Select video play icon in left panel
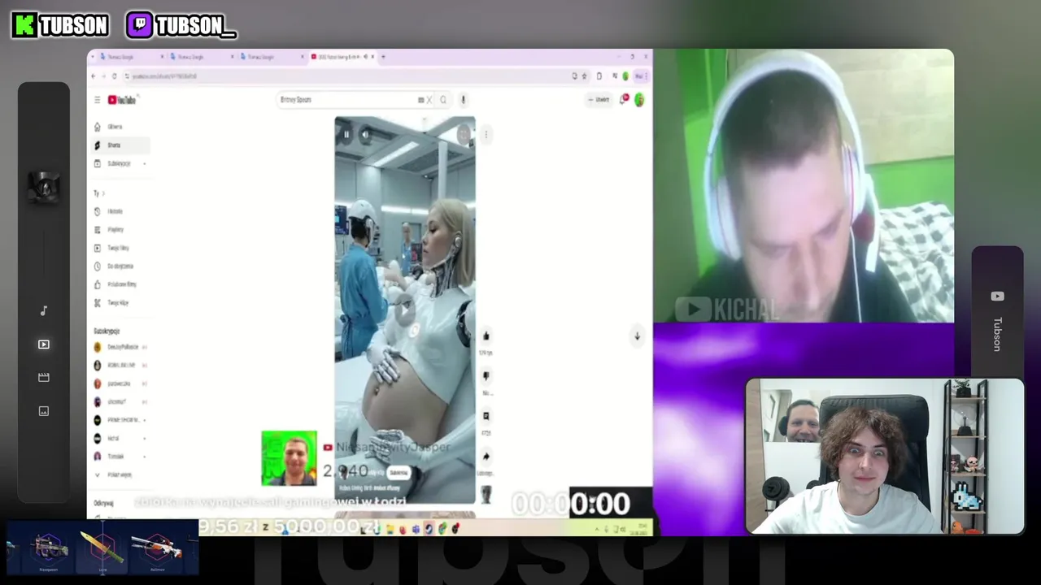The height and width of the screenshot is (585, 1041). (44, 344)
